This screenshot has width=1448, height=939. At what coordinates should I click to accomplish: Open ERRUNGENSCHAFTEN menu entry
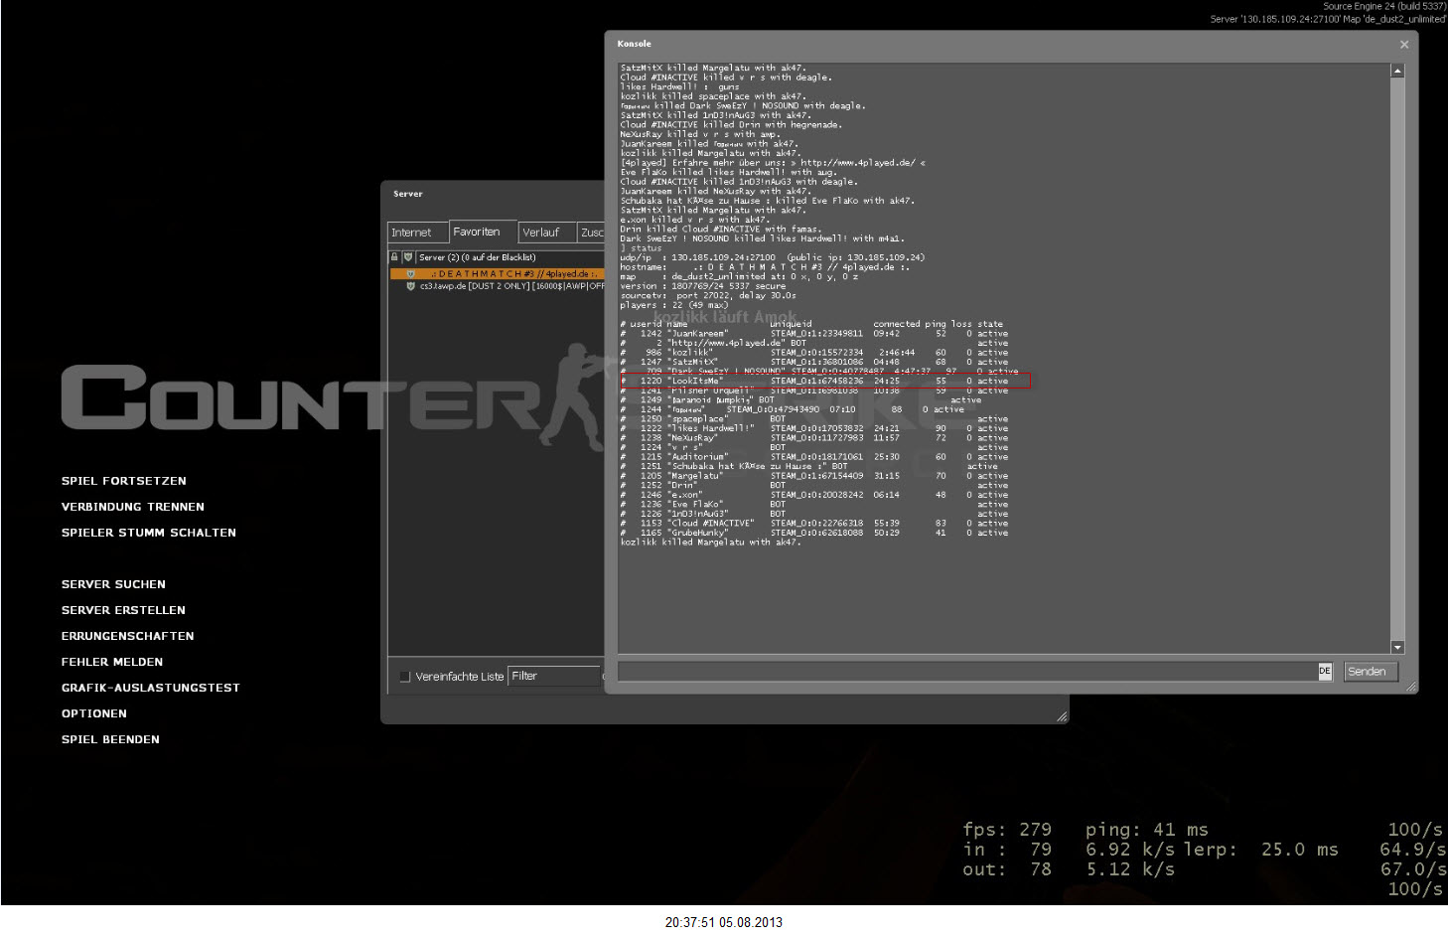128,636
